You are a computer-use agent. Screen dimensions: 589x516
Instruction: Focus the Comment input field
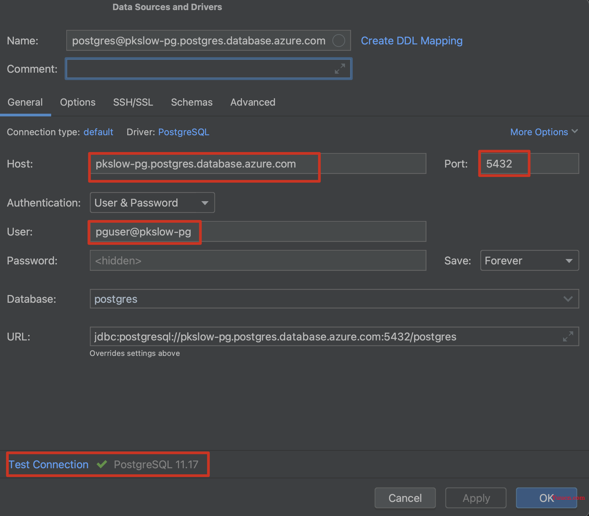coord(209,69)
